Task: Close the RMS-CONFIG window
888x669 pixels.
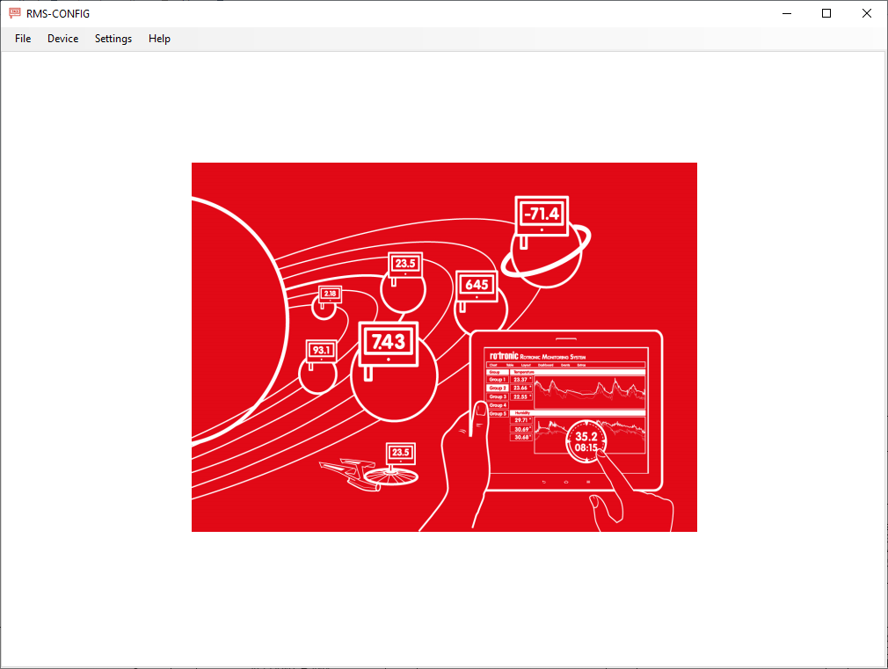Action: (x=867, y=13)
